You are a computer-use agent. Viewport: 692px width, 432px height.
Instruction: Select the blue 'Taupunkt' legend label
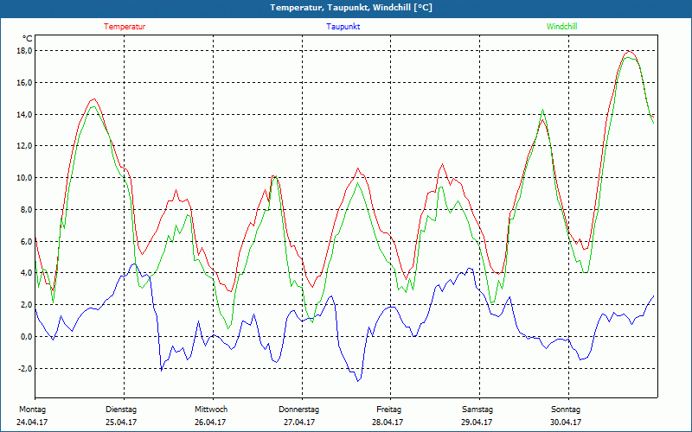[x=343, y=27]
